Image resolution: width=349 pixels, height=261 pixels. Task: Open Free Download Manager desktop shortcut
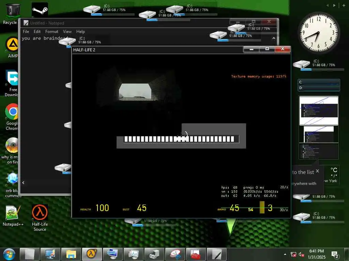coord(12,84)
